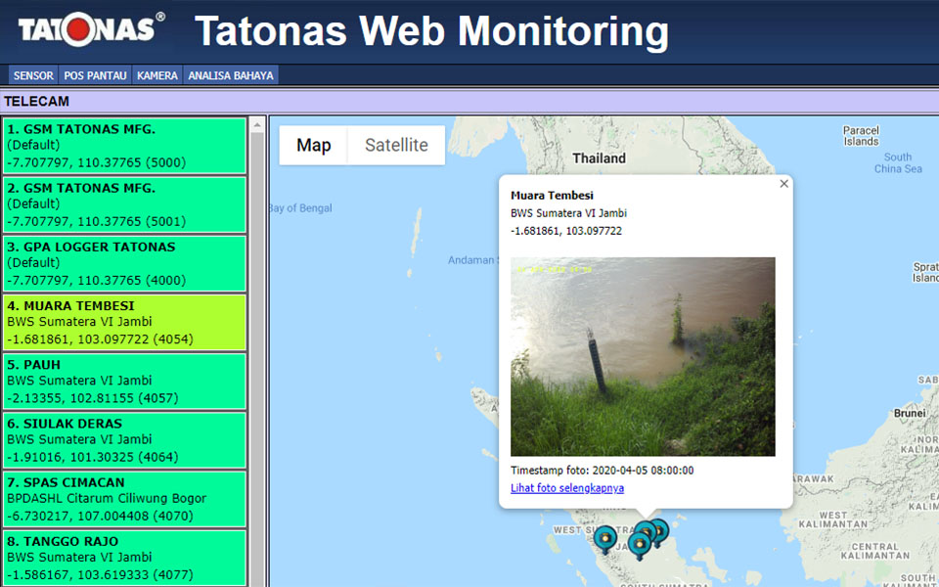Image resolution: width=939 pixels, height=587 pixels.
Task: Select GSM TATONAS MFG. station (5000)
Action: (x=124, y=146)
